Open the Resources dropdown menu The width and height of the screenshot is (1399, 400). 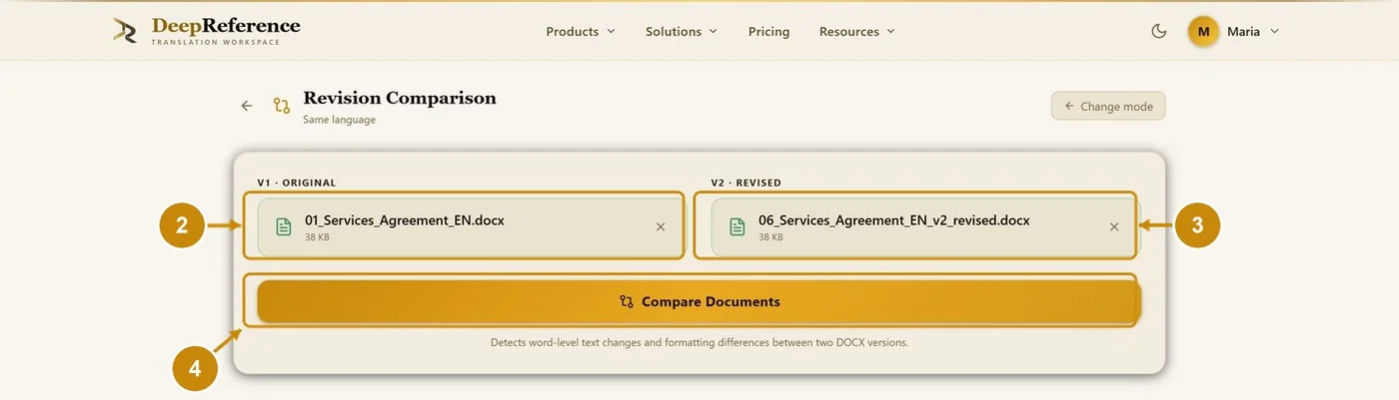(857, 31)
